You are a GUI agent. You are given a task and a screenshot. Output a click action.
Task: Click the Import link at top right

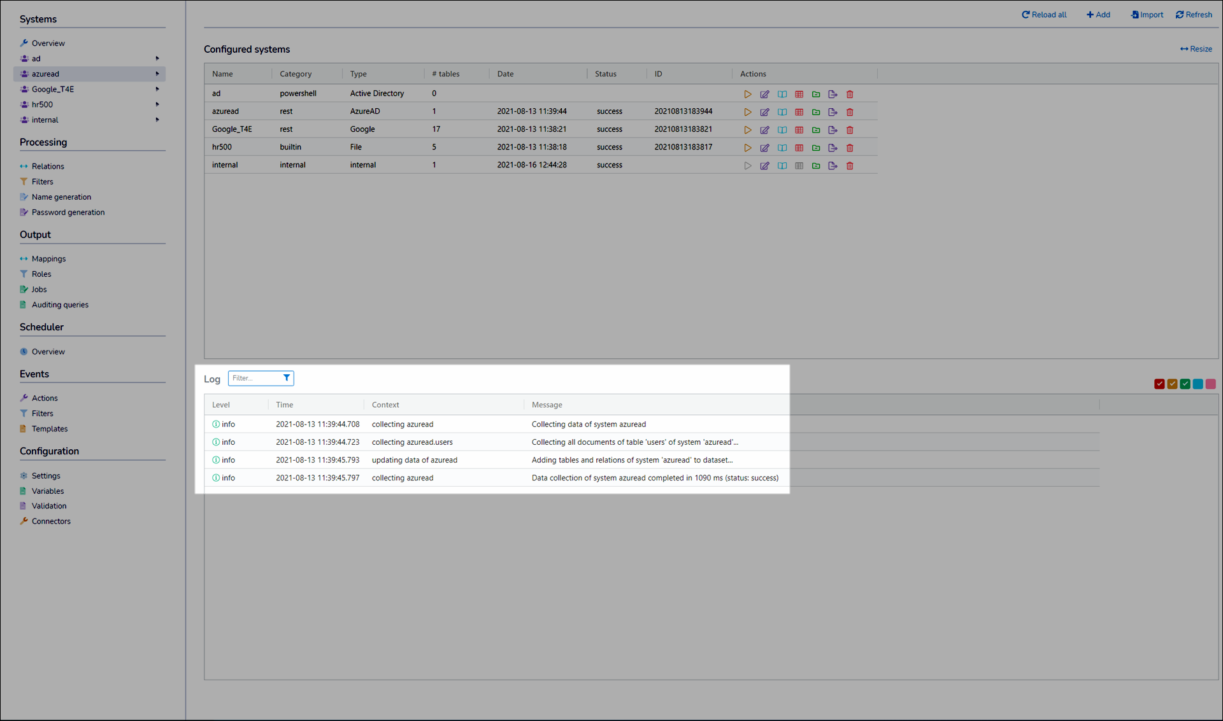tap(1147, 15)
